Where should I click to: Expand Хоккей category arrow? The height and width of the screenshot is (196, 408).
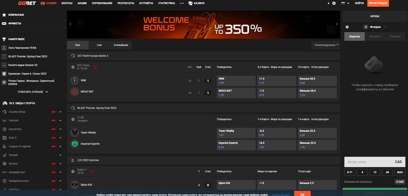[60, 155]
